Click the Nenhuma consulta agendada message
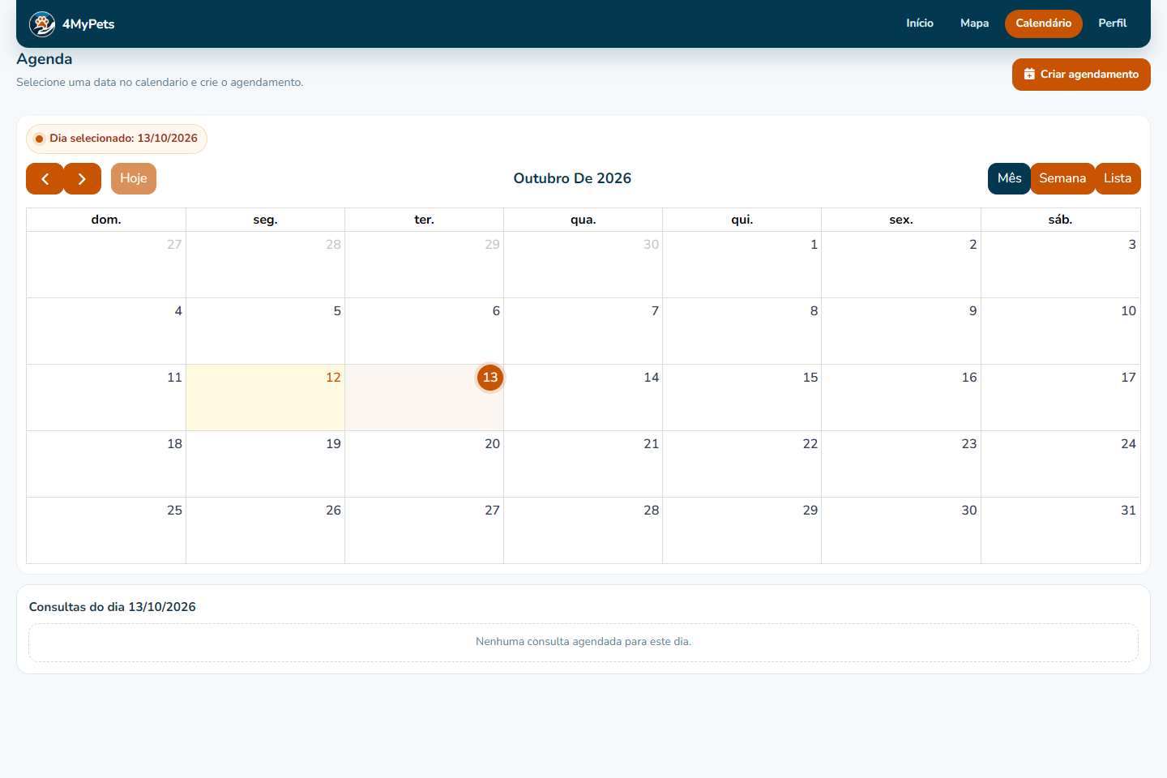The image size is (1167, 778). pos(583,642)
